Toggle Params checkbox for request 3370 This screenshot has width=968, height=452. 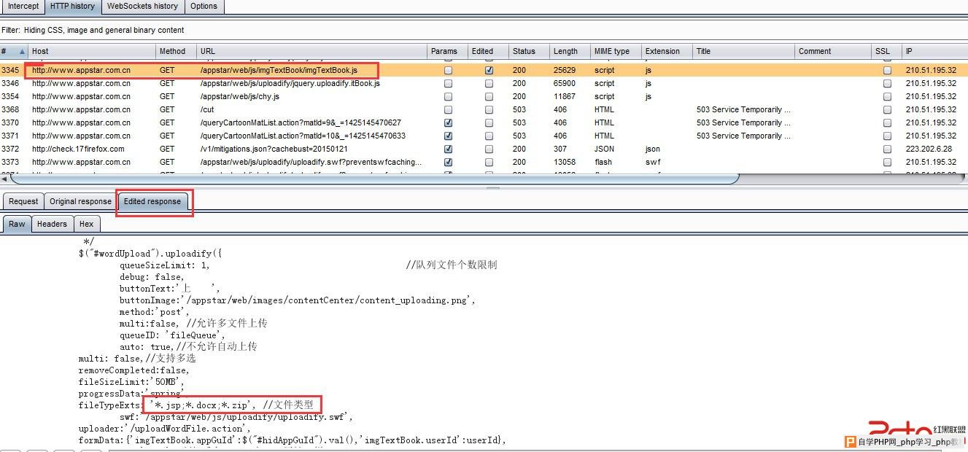(x=448, y=123)
